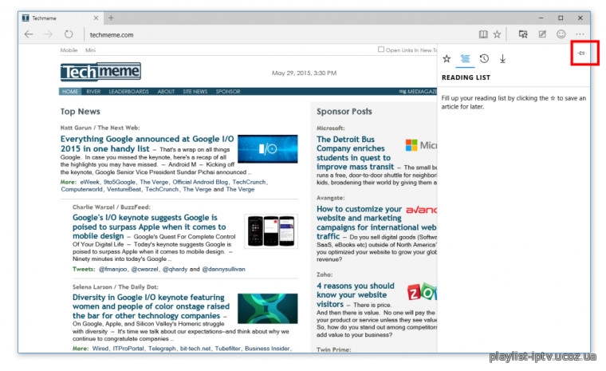Open Business Insider source link
Image resolution: width=606 pixels, height=371 pixels.
(x=267, y=349)
